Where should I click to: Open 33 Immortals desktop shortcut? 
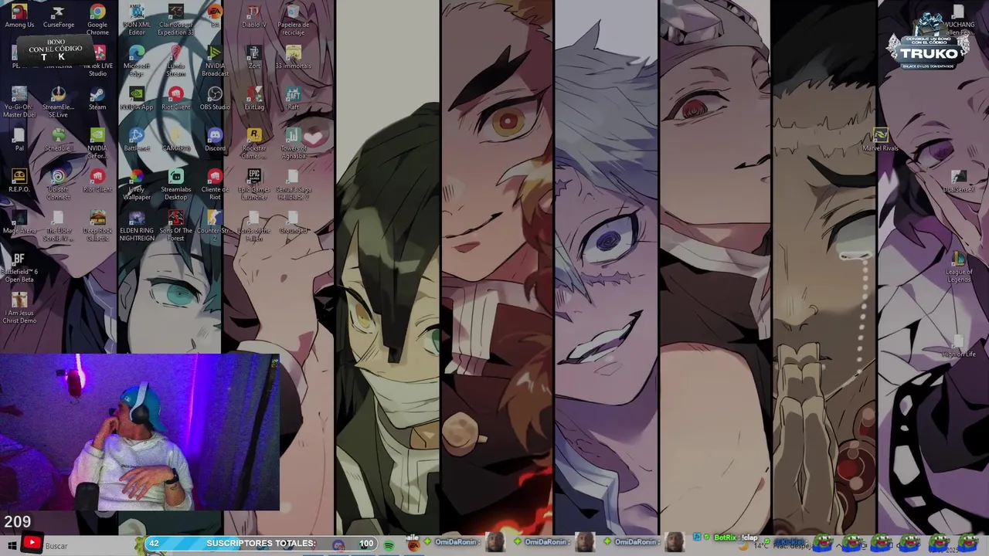(x=293, y=57)
